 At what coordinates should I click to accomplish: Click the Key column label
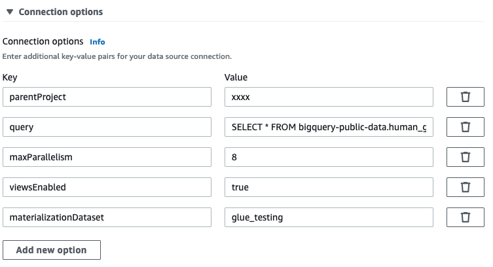(10, 77)
